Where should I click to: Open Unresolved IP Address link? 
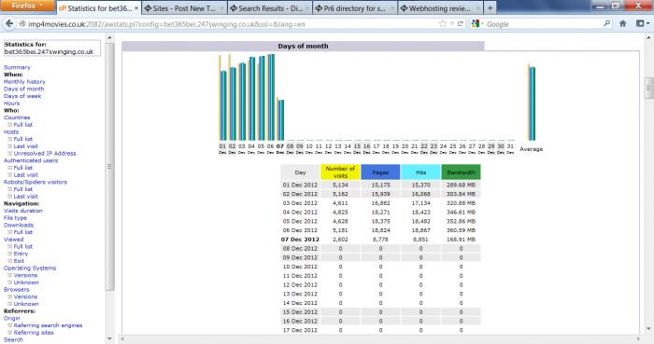45,154
